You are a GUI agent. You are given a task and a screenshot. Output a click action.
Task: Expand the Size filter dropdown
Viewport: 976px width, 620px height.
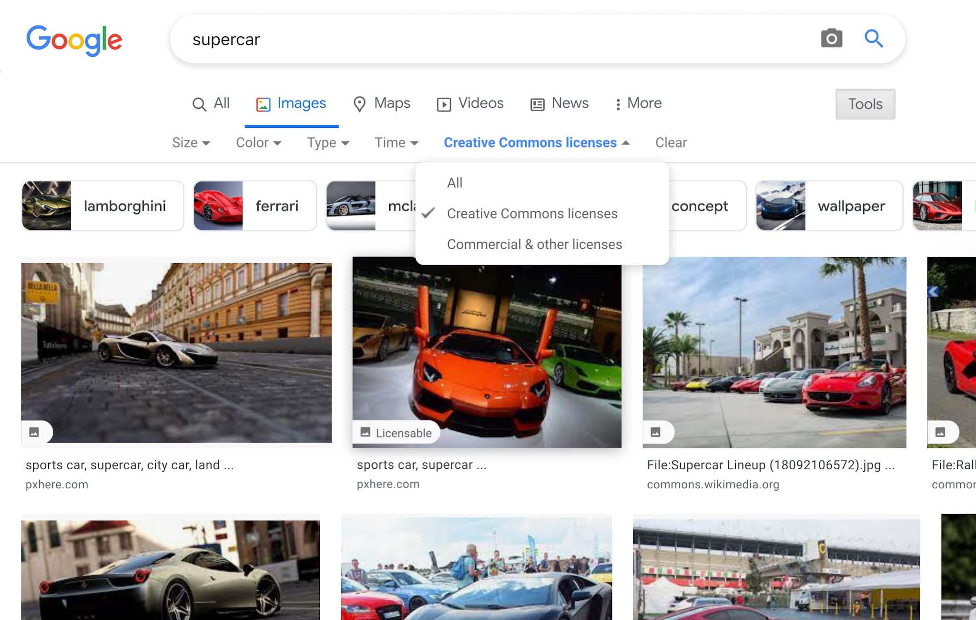(x=191, y=143)
